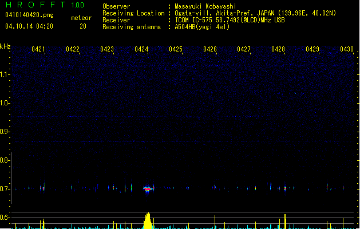Viewport: 360px width, 229px height.
Task: Click the 'Receiving antenna' label
Action: (x=132, y=27)
